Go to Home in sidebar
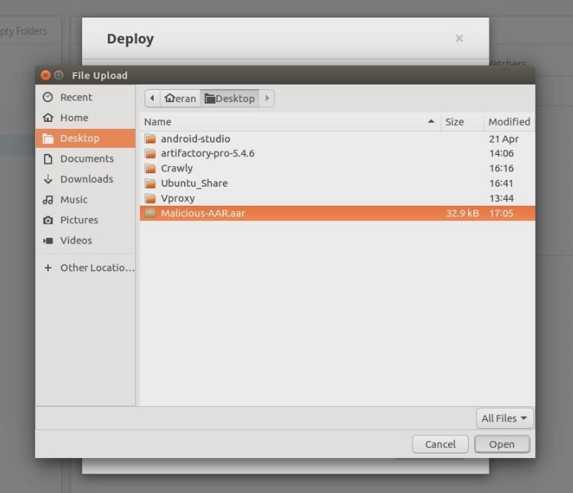The height and width of the screenshot is (493, 573). point(74,118)
